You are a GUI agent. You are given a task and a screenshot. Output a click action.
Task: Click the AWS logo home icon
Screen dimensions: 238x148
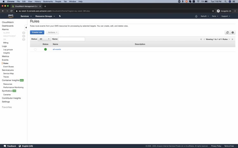pos(10,16)
